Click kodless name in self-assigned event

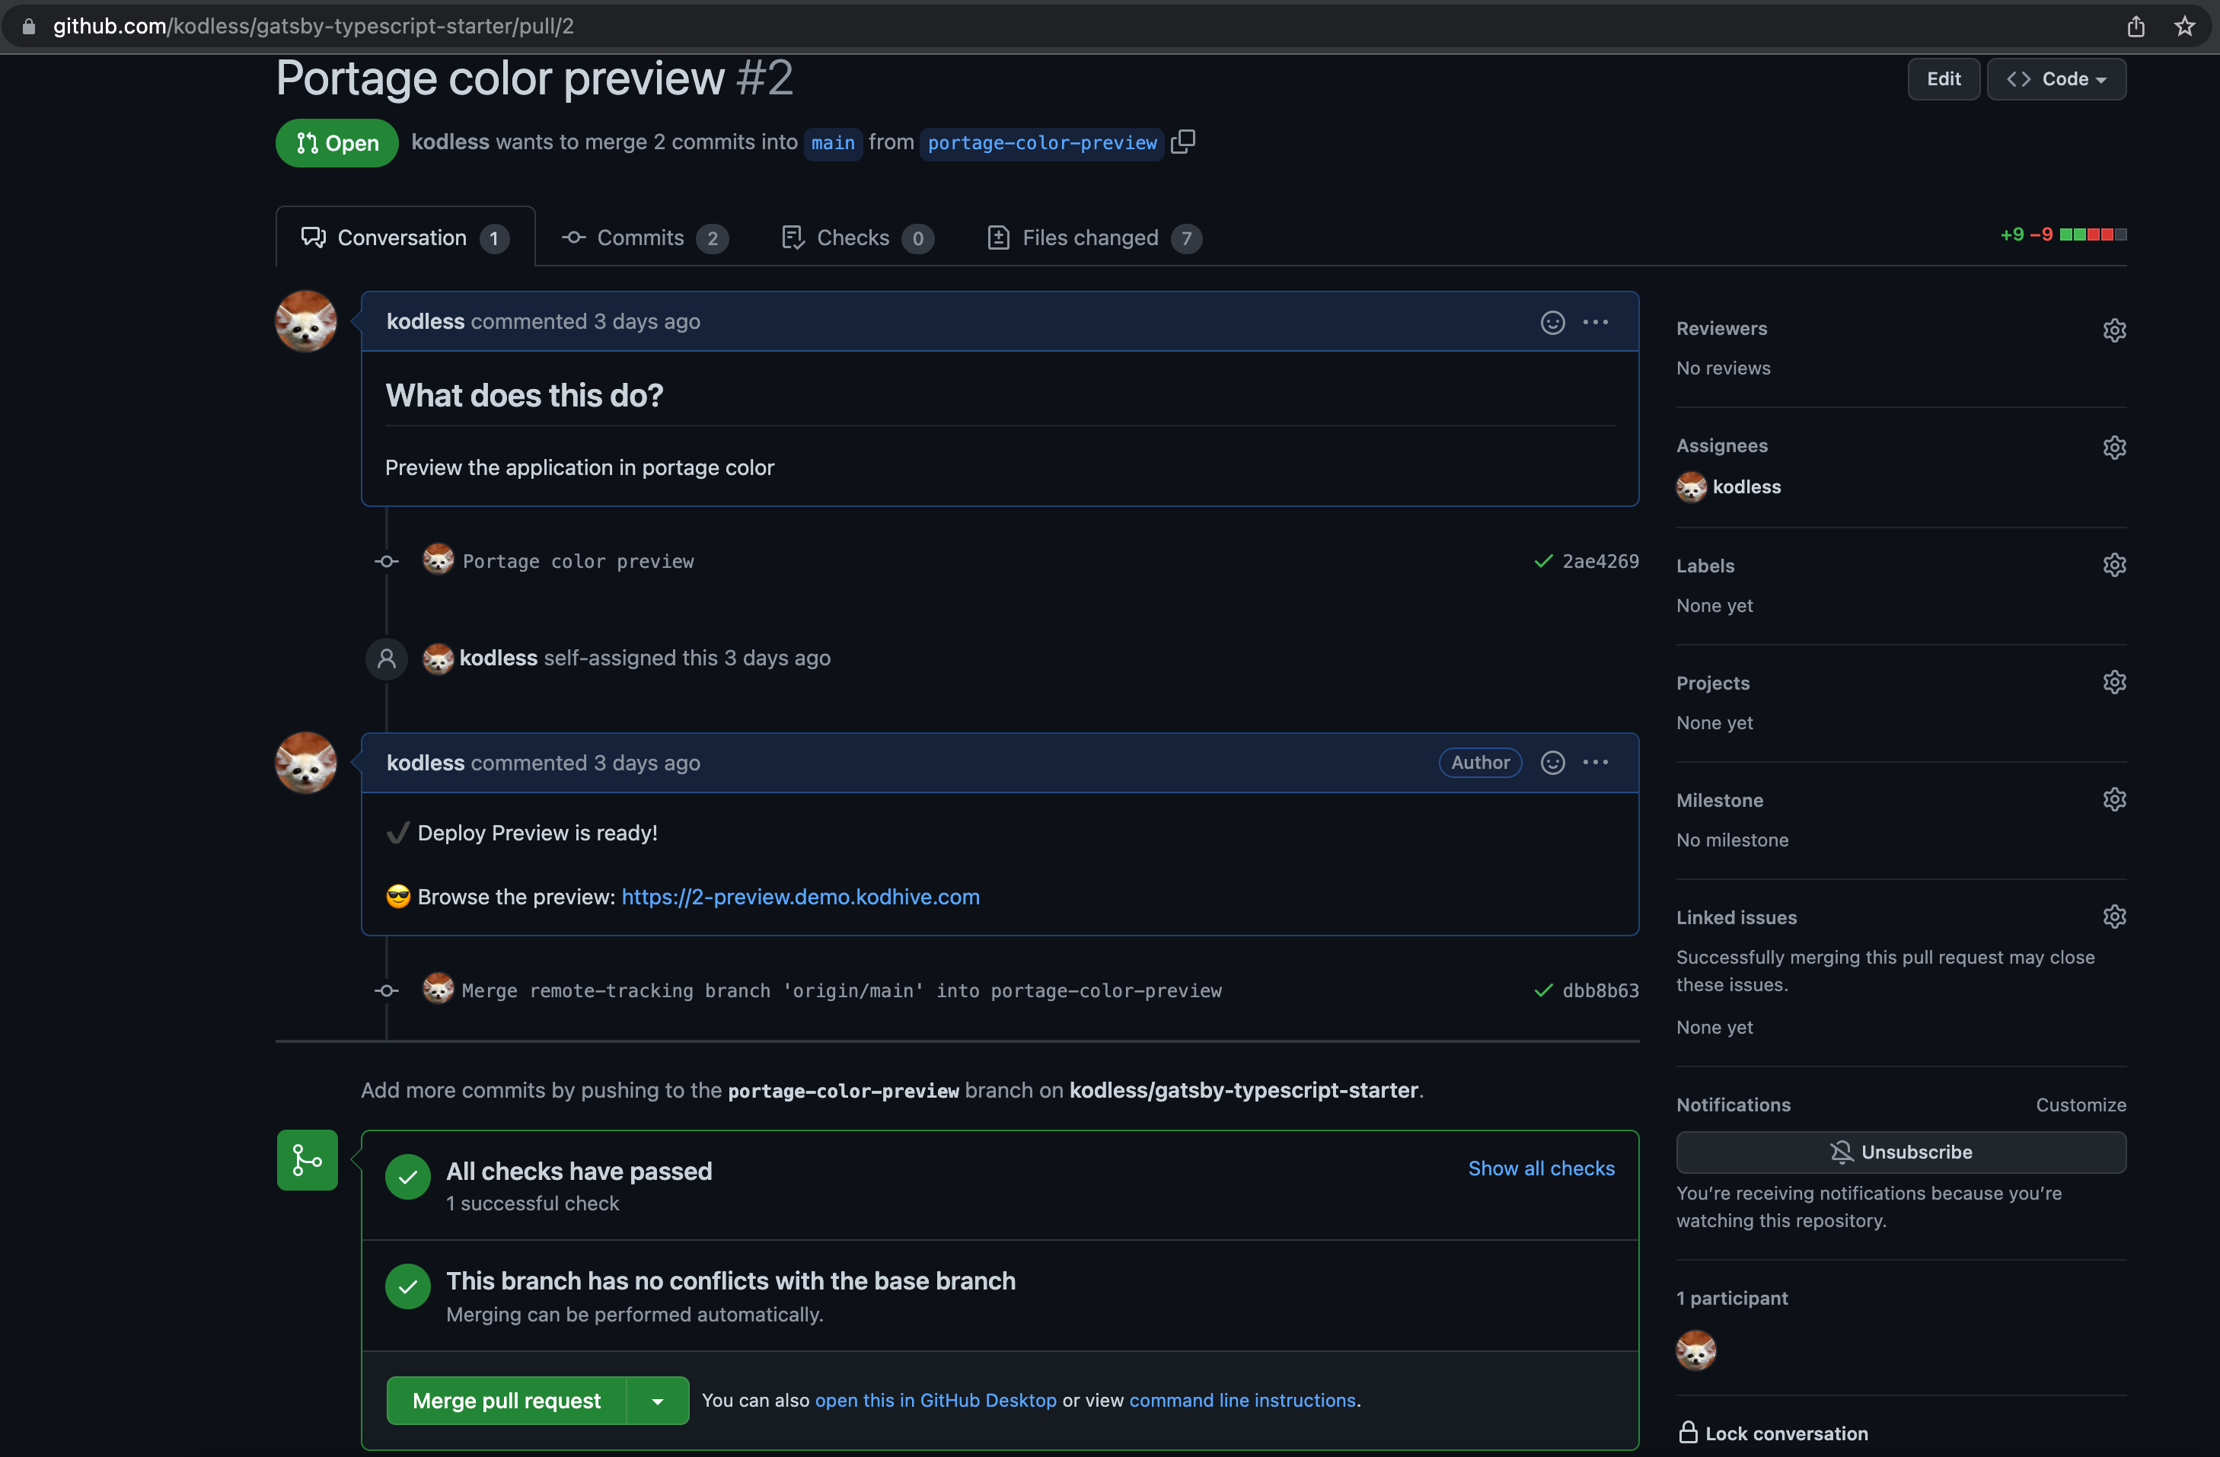pos(498,658)
